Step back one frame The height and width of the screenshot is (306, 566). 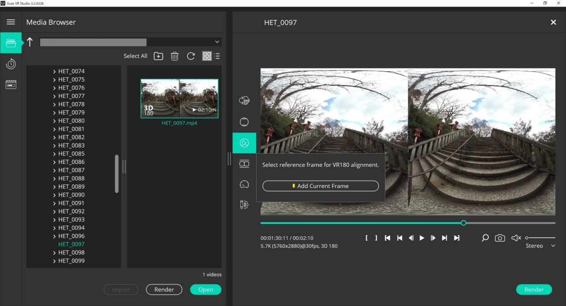click(x=411, y=238)
